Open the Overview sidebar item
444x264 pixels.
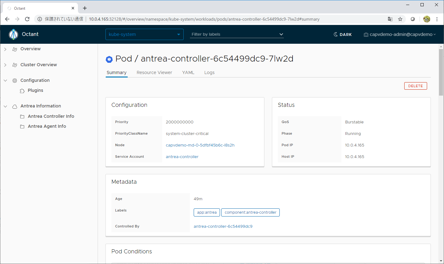coord(30,49)
